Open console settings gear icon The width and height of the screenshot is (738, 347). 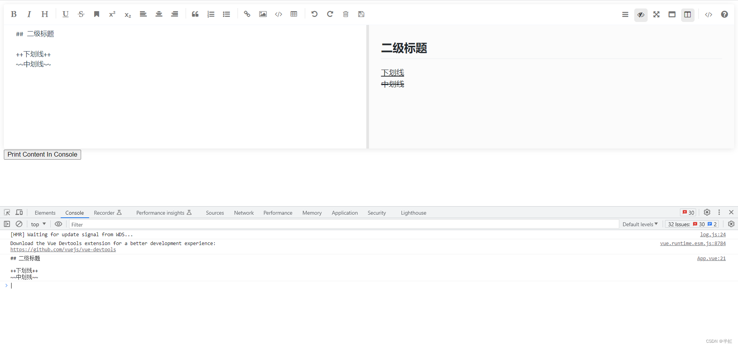(731, 224)
